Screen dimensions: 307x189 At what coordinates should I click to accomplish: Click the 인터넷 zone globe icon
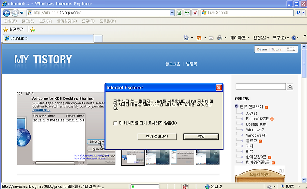(x=207, y=186)
